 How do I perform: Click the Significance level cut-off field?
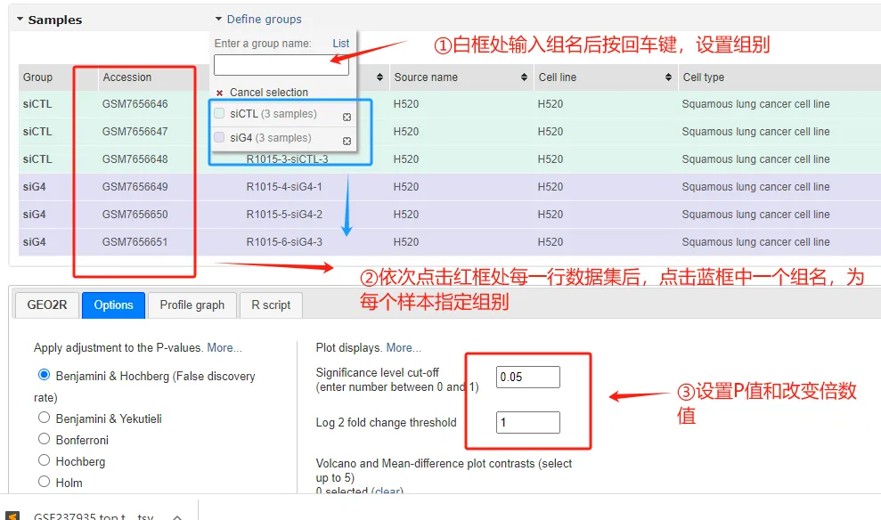[527, 377]
